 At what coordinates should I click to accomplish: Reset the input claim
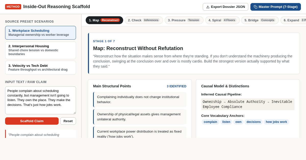pyautogui.click(x=68, y=121)
